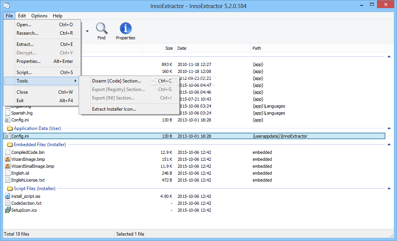
Task: Click the Application Data (User) folder icon
Action: pos(10,128)
